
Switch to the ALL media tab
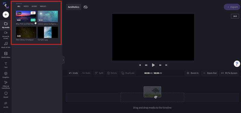coord(19,6)
